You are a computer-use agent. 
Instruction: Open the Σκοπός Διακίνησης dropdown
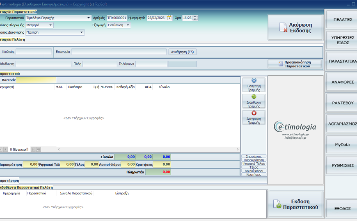[x=82, y=32]
